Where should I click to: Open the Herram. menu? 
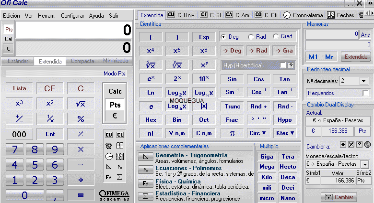pyautogui.click(x=47, y=16)
